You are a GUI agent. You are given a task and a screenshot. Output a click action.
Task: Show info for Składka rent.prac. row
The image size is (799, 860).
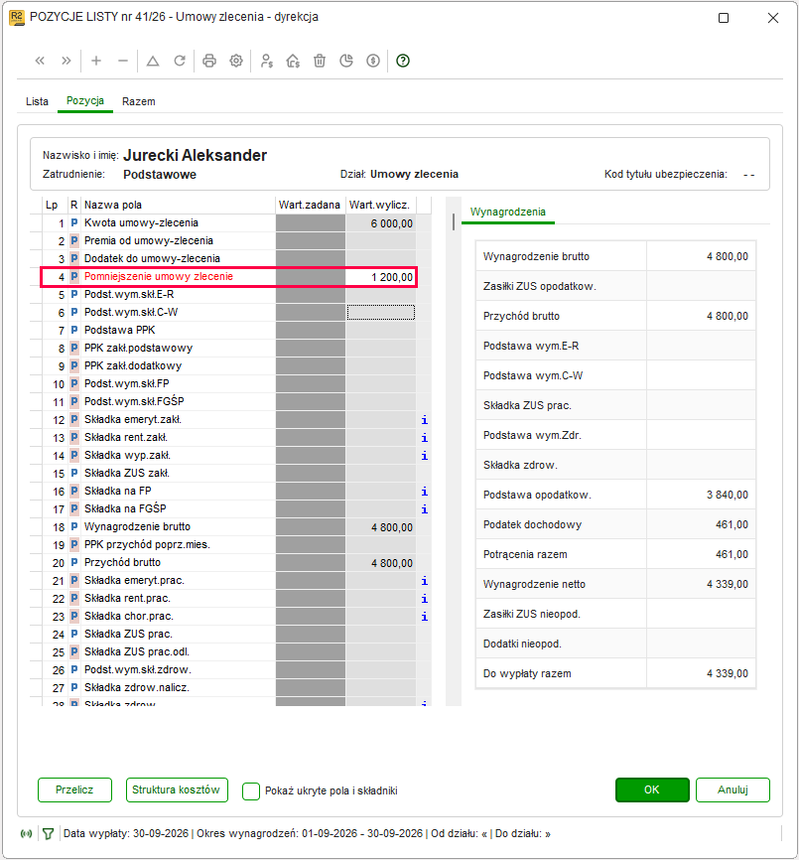click(x=424, y=599)
